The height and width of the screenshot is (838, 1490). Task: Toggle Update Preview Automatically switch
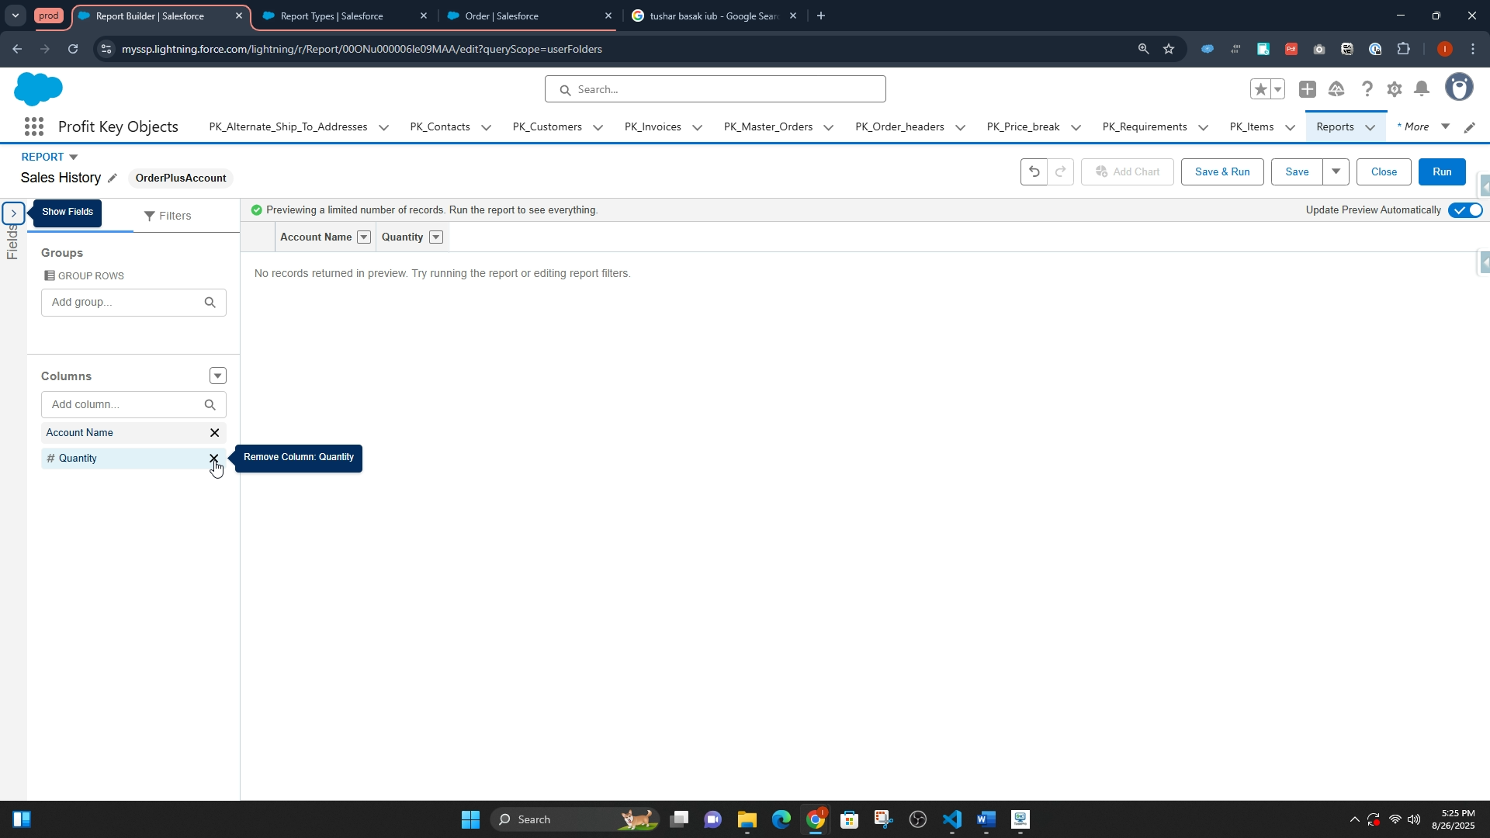click(x=1465, y=210)
